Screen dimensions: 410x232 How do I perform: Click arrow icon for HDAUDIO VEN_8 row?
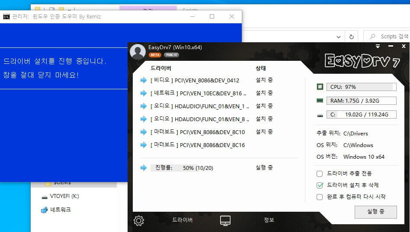coord(144,119)
